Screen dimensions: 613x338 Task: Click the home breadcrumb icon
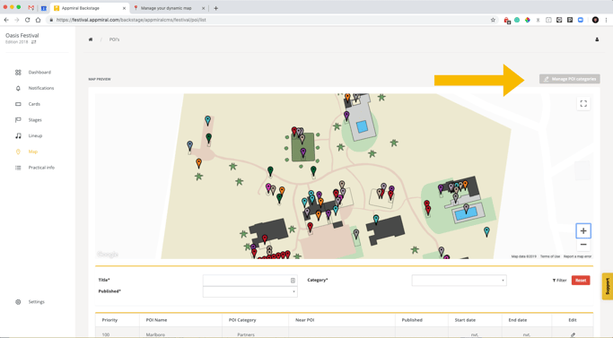pos(91,39)
